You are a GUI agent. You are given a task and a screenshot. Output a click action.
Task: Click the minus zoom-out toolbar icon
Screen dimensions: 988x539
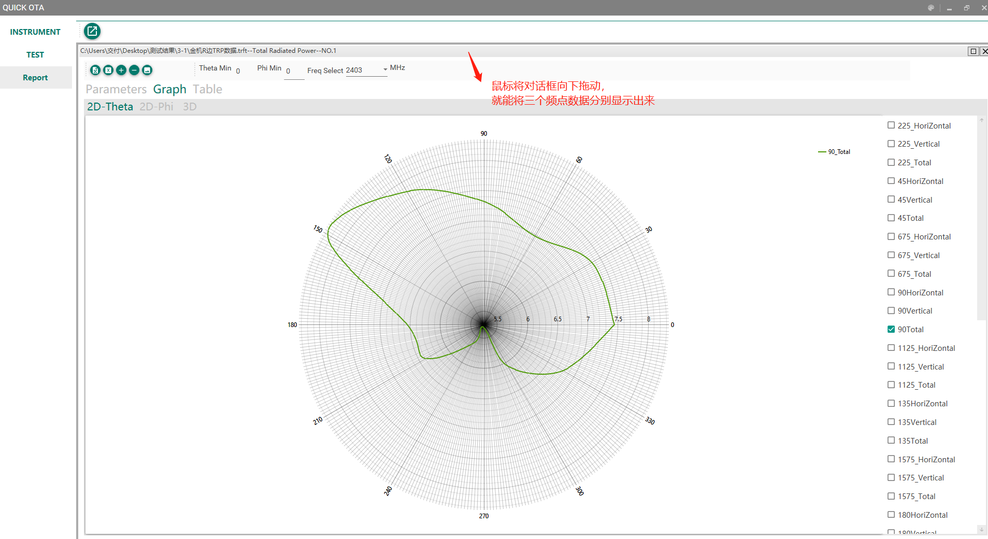[x=134, y=70]
